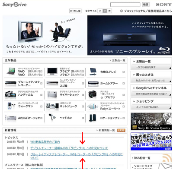
Task: Open new-window icon beside 有機ELテレビ
Action: tap(124, 72)
